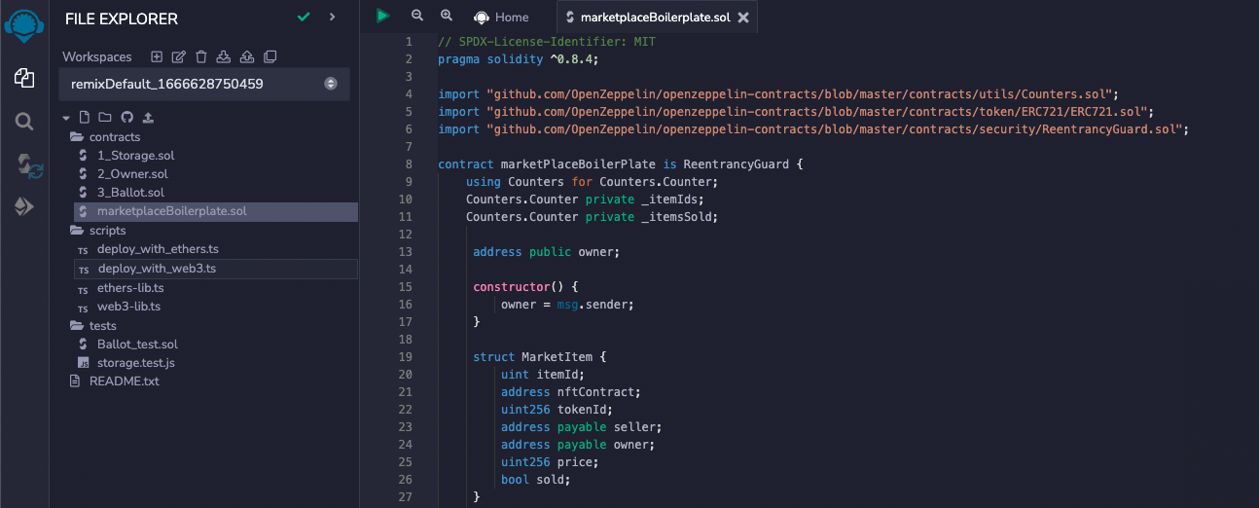Click line number 8 in the gutter
The height and width of the screenshot is (508, 1259).
coord(409,164)
